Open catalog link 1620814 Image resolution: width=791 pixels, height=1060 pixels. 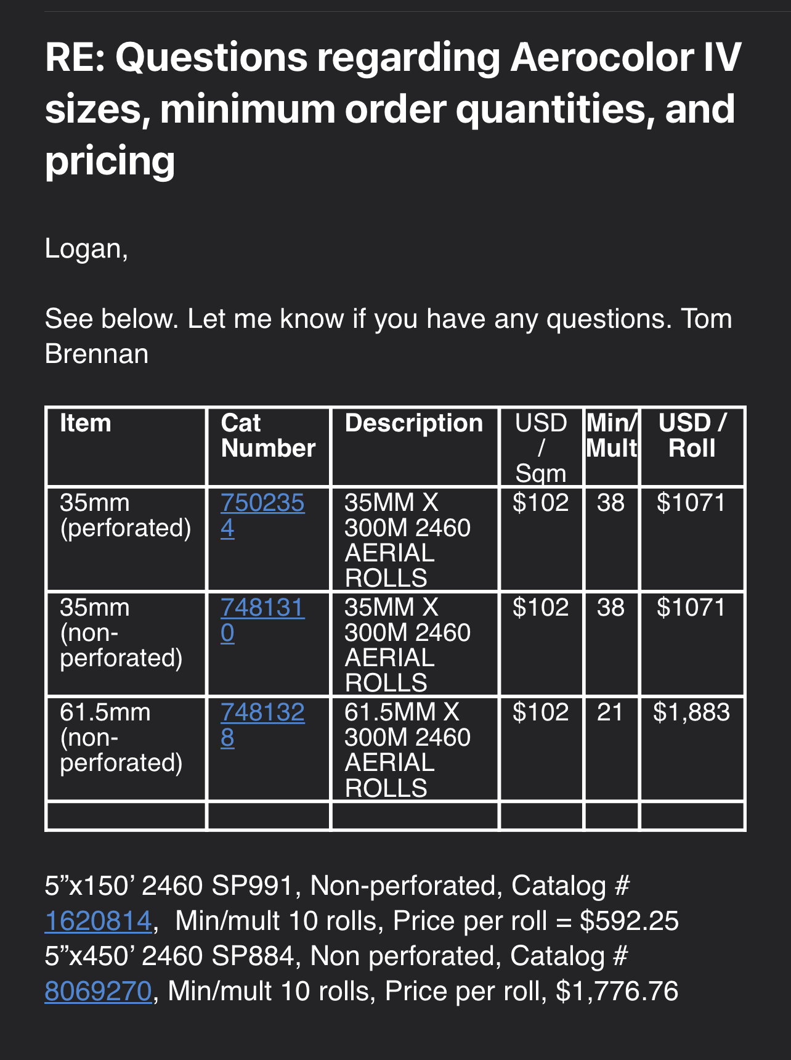click(98, 921)
